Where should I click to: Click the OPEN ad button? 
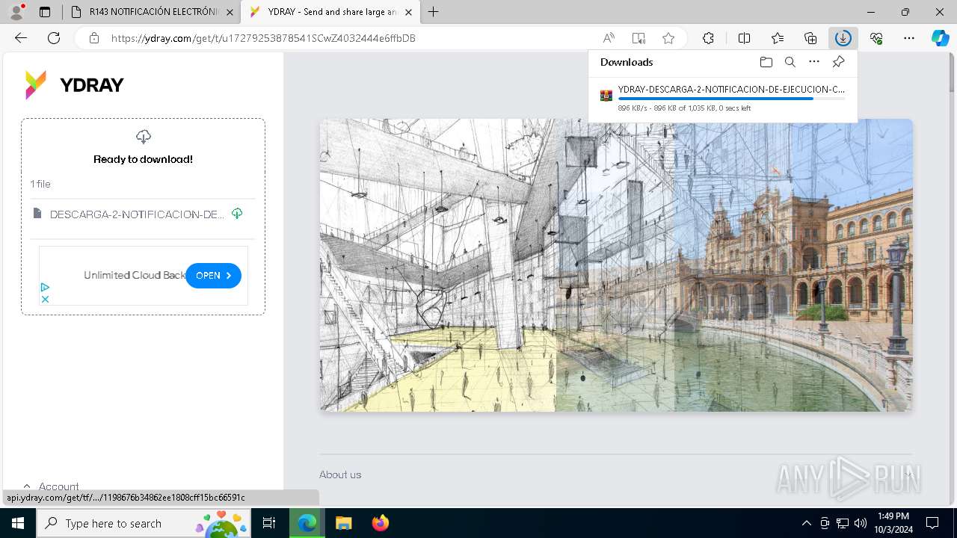click(213, 276)
